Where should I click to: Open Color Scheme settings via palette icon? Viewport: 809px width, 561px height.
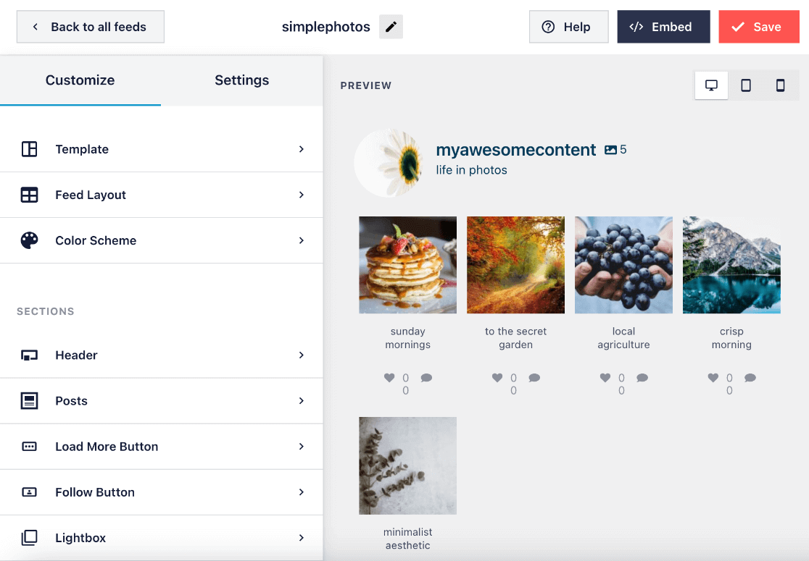(x=30, y=240)
